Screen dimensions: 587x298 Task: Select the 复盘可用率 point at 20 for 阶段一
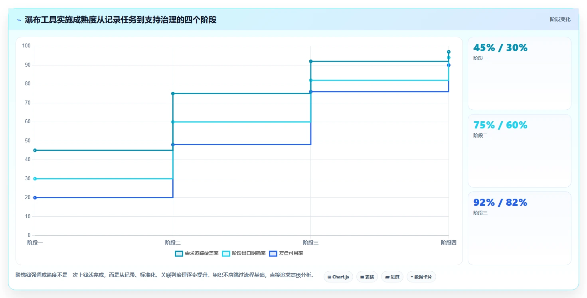35,197
